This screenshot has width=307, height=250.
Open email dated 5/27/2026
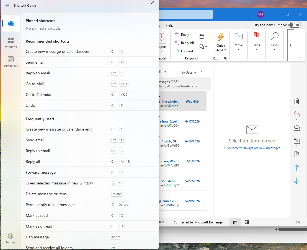(182, 181)
